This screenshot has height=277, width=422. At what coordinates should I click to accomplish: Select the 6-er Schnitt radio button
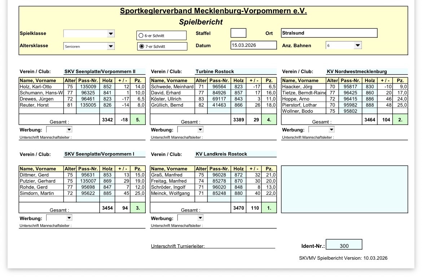point(141,36)
